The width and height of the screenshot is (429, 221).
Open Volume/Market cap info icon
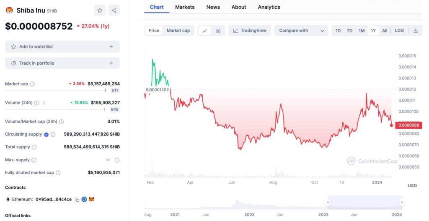pyautogui.click(x=61, y=122)
